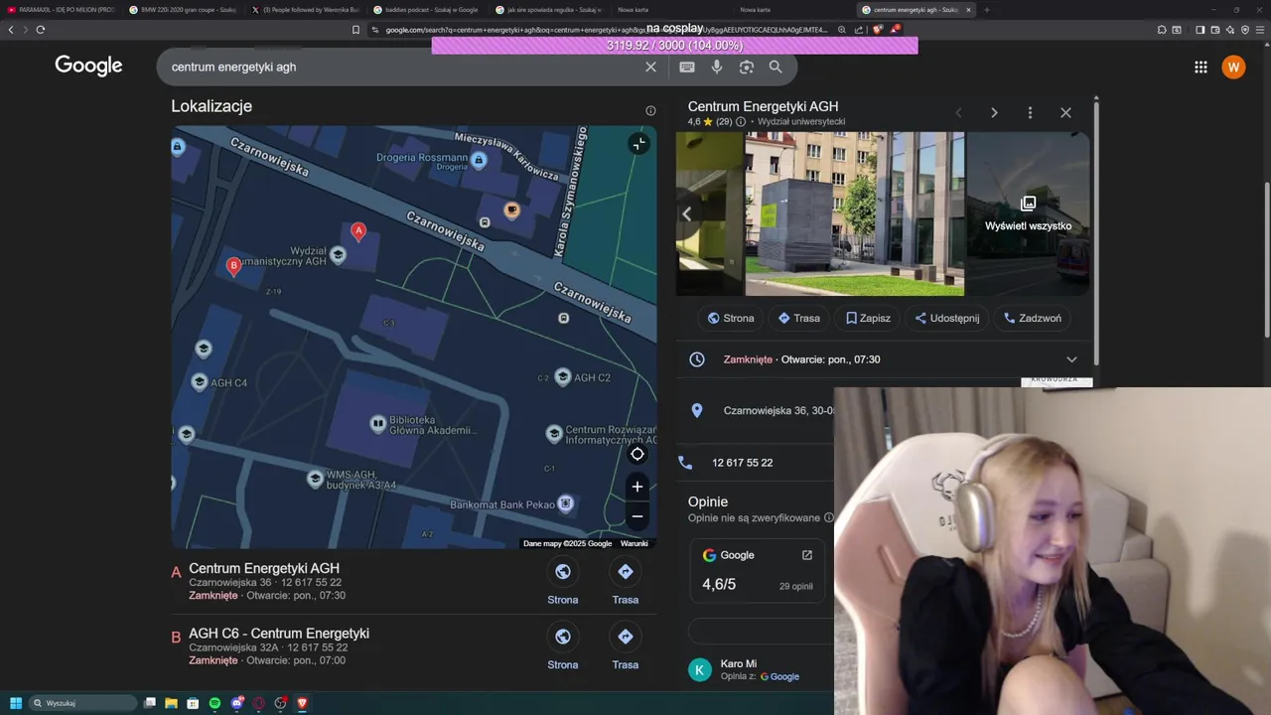Click the browser address bar URL
Viewport: 1271px width, 715px height.
click(606, 30)
